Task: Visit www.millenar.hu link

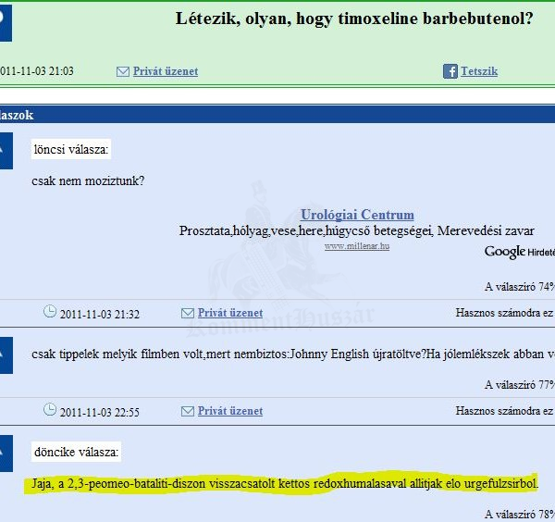Action: [357, 246]
